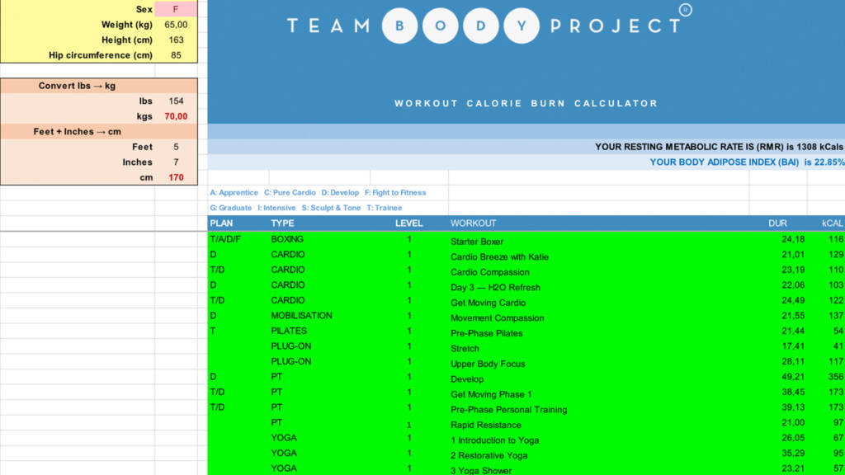Click the Inches cell showing 7

coord(177,162)
